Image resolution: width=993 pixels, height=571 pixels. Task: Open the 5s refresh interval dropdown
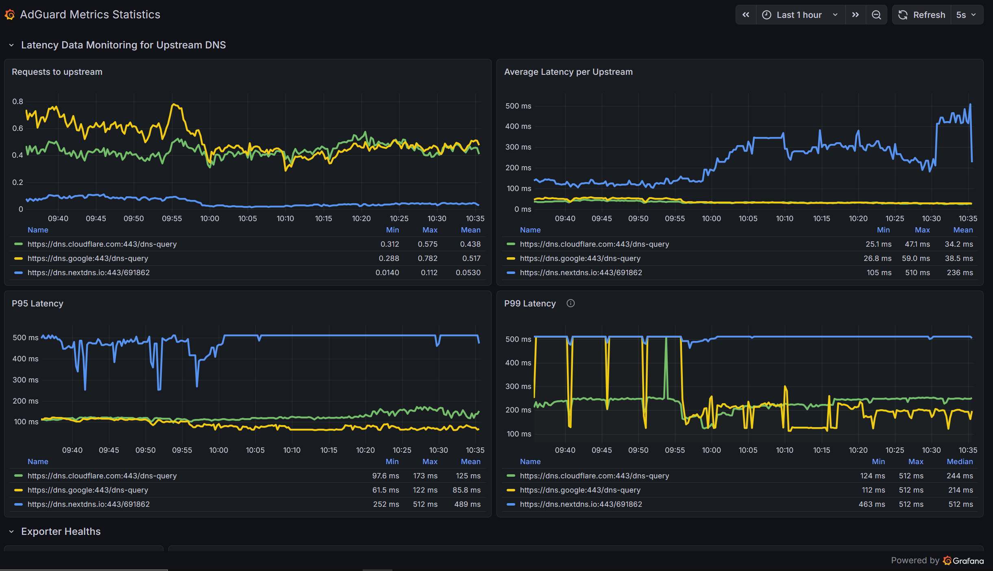coord(967,15)
